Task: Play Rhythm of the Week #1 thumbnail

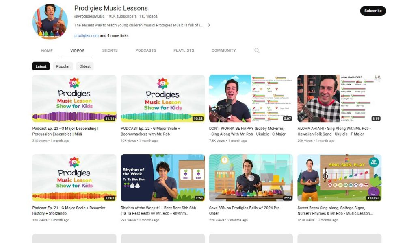Action: (x=162, y=178)
